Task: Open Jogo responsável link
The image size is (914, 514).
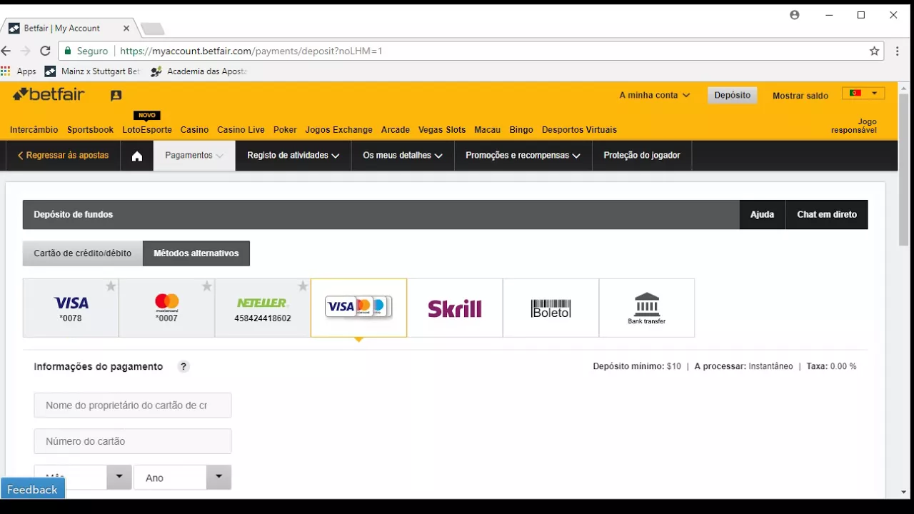Action: point(854,126)
